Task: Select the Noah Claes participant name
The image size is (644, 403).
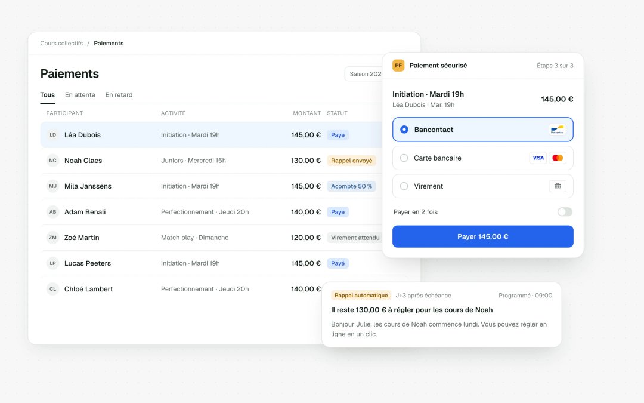Action: (x=83, y=161)
